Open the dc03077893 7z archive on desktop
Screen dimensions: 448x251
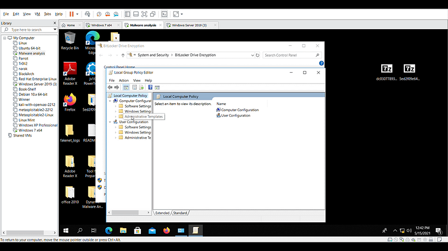(x=386, y=72)
